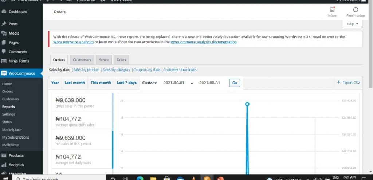Select the Last month range

pyautogui.click(x=75, y=83)
